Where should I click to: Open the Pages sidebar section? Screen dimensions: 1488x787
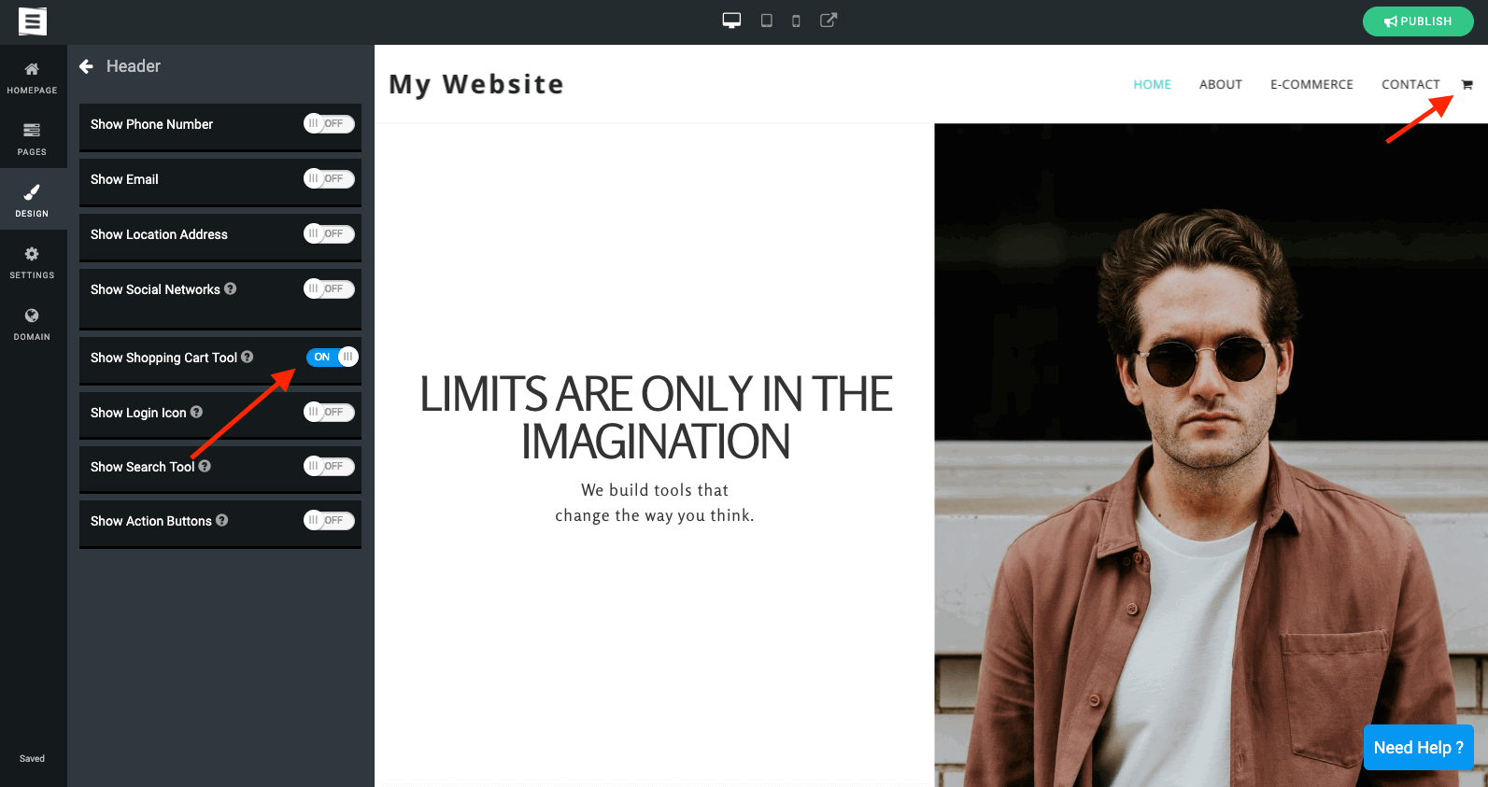click(x=32, y=138)
